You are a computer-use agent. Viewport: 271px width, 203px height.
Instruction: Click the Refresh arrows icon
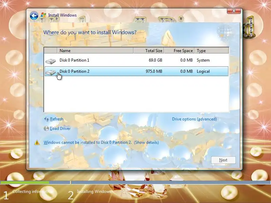pyautogui.click(x=46, y=119)
